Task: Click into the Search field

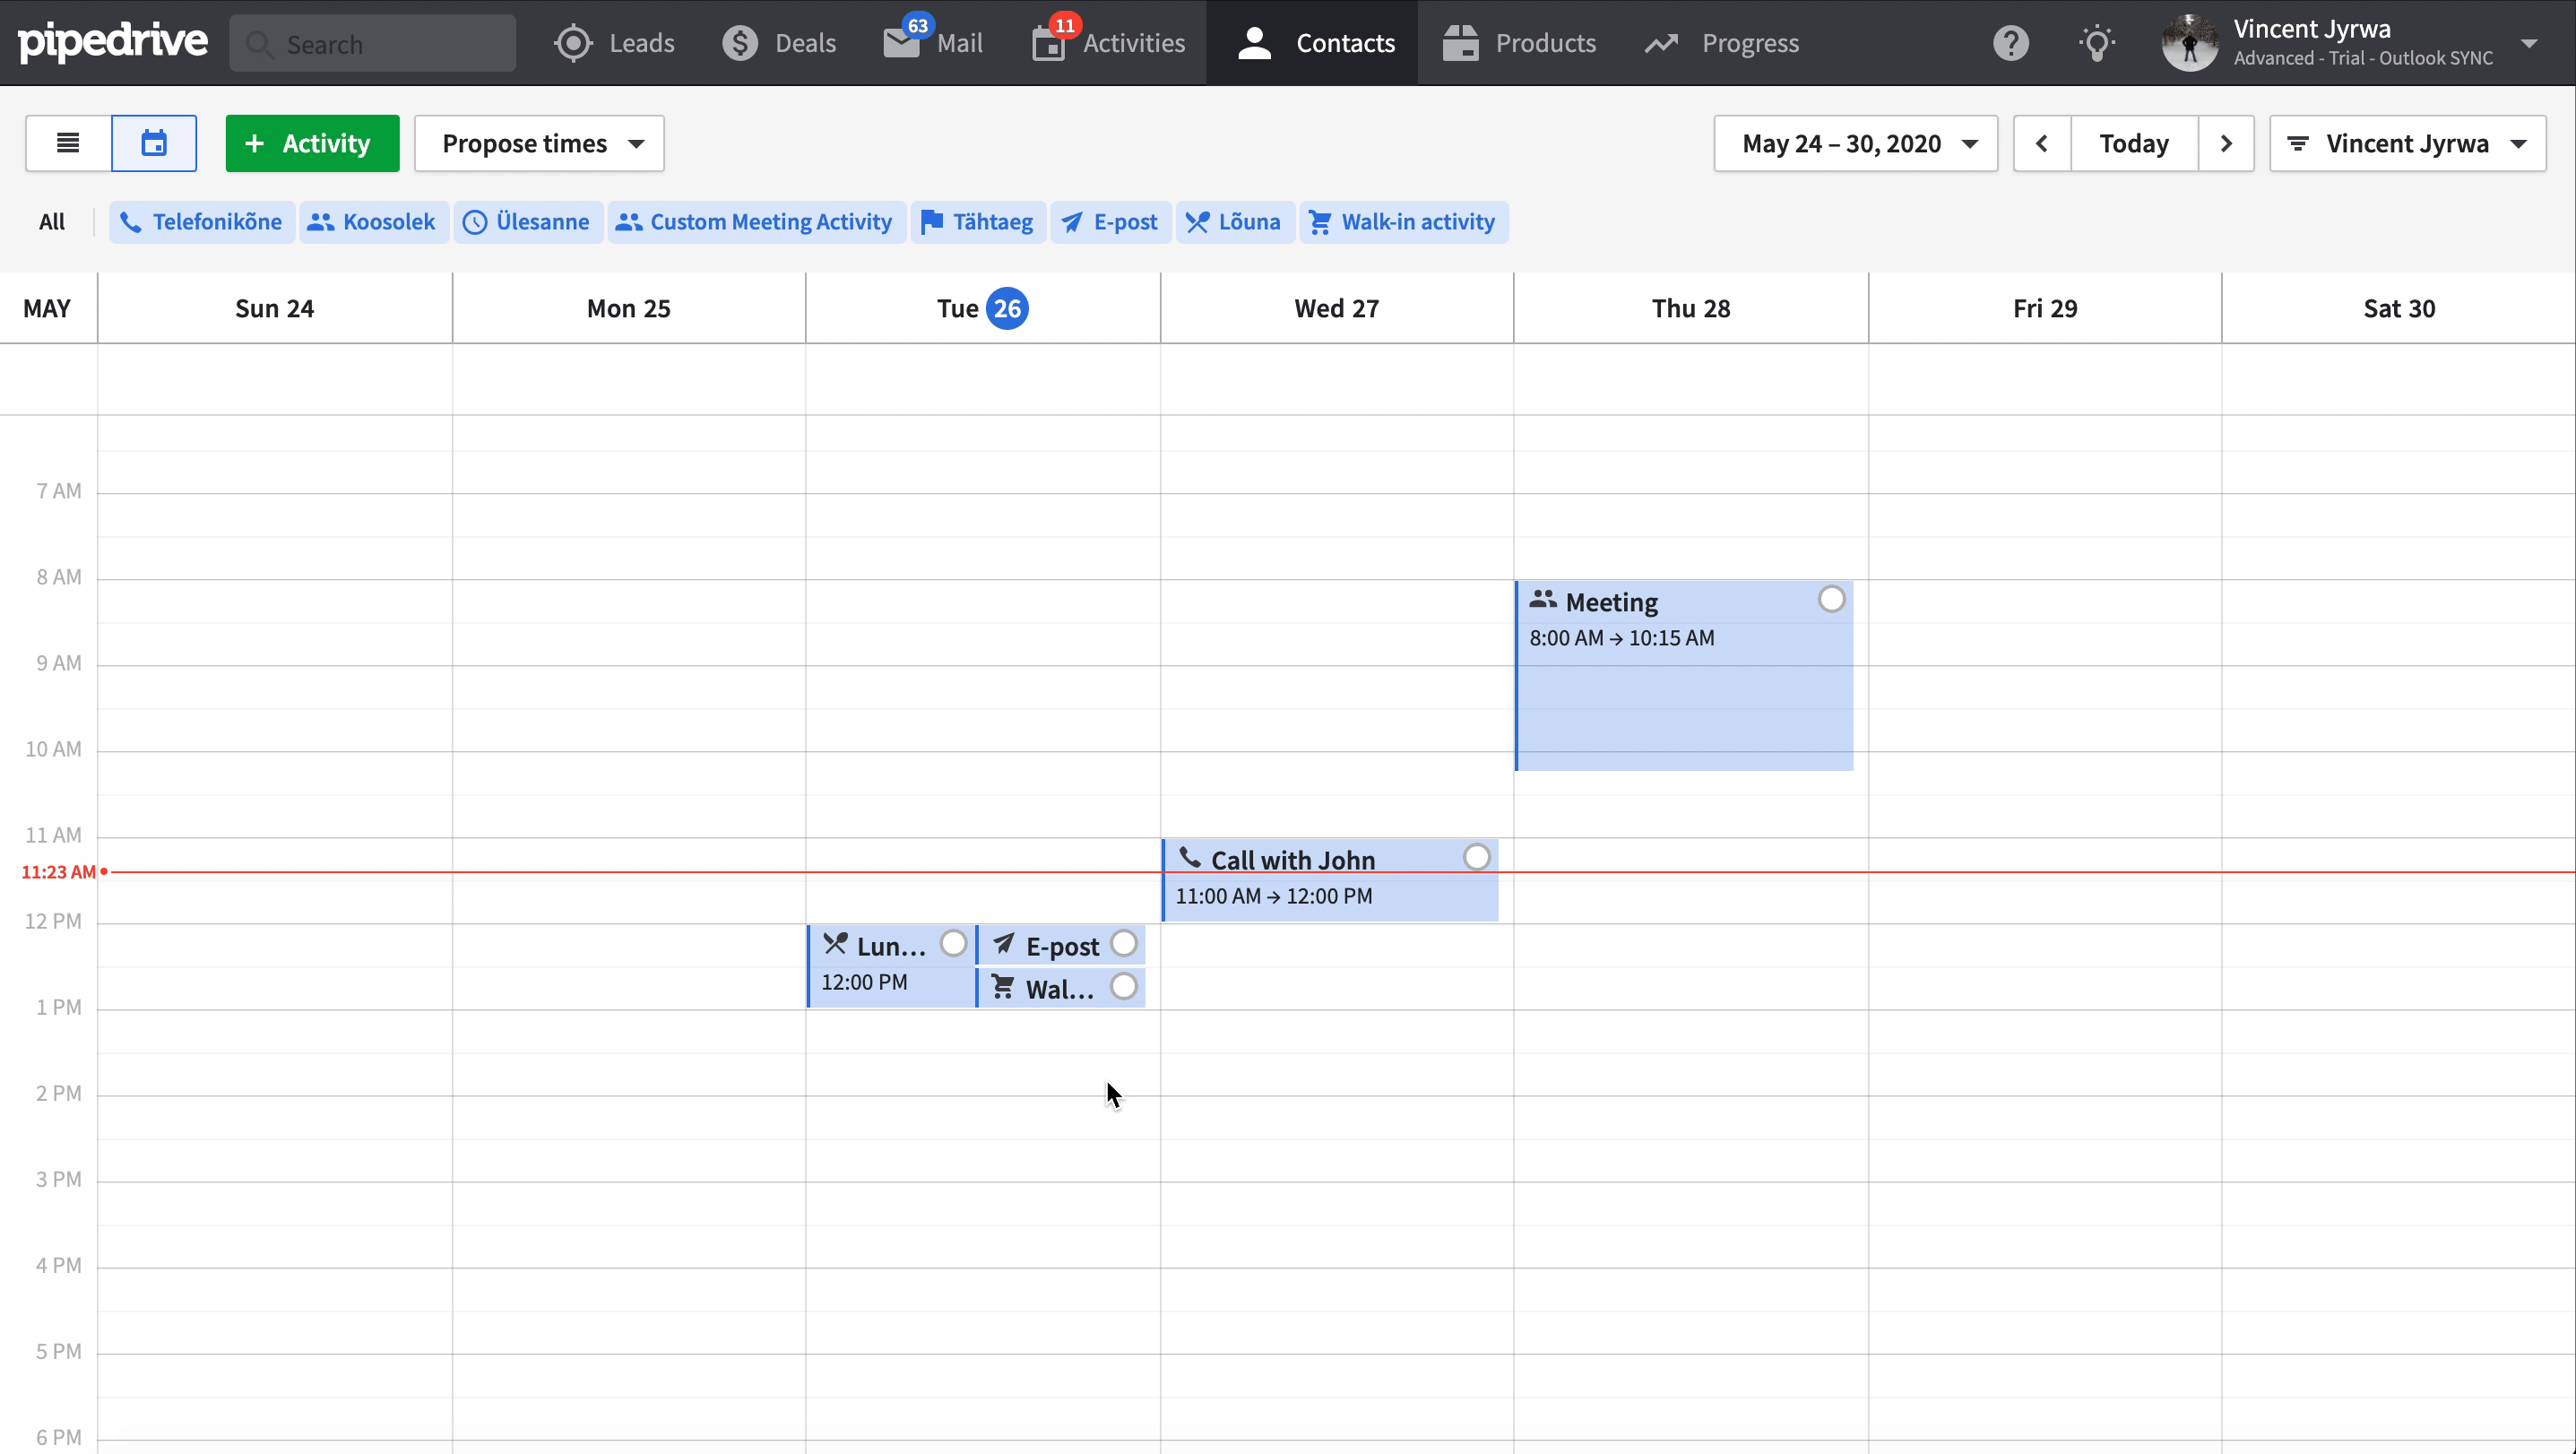Action: point(373,43)
